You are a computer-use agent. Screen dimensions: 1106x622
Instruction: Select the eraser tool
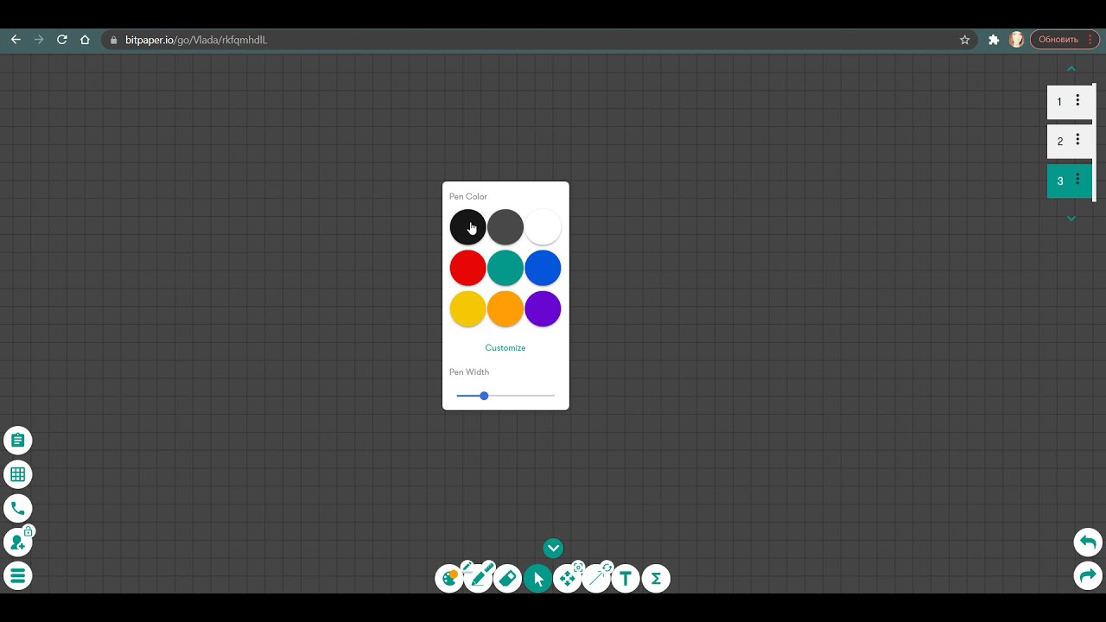[508, 579]
